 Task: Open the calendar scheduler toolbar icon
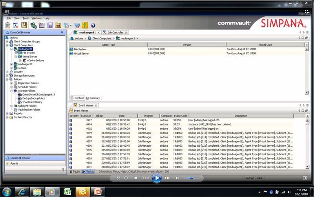coord(42,25)
